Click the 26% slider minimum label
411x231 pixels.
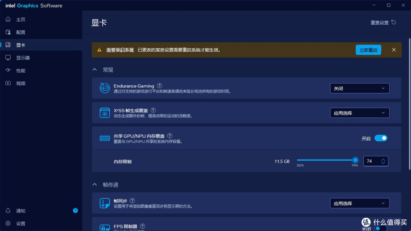coord(300,165)
